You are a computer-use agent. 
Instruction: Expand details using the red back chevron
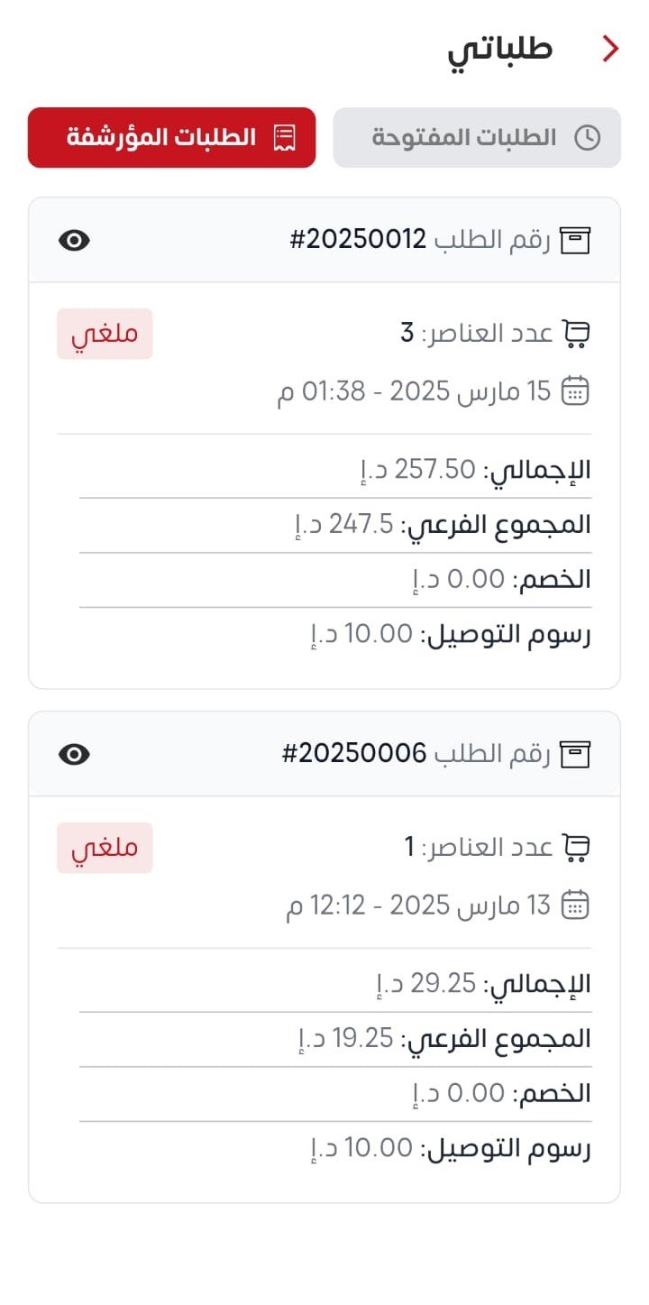[x=609, y=49]
